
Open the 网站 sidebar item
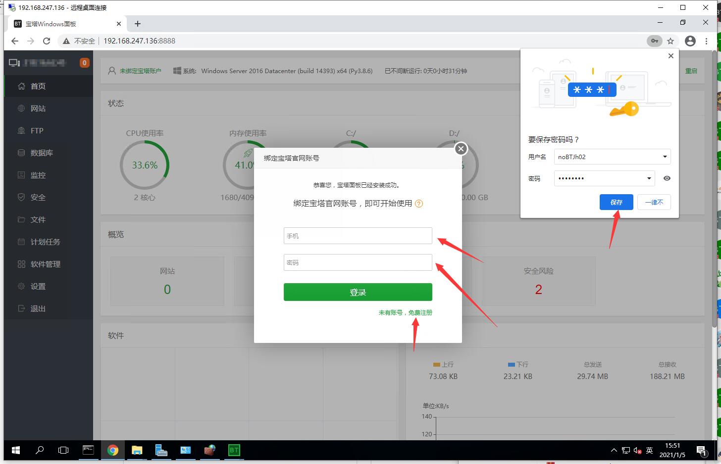(x=49, y=108)
